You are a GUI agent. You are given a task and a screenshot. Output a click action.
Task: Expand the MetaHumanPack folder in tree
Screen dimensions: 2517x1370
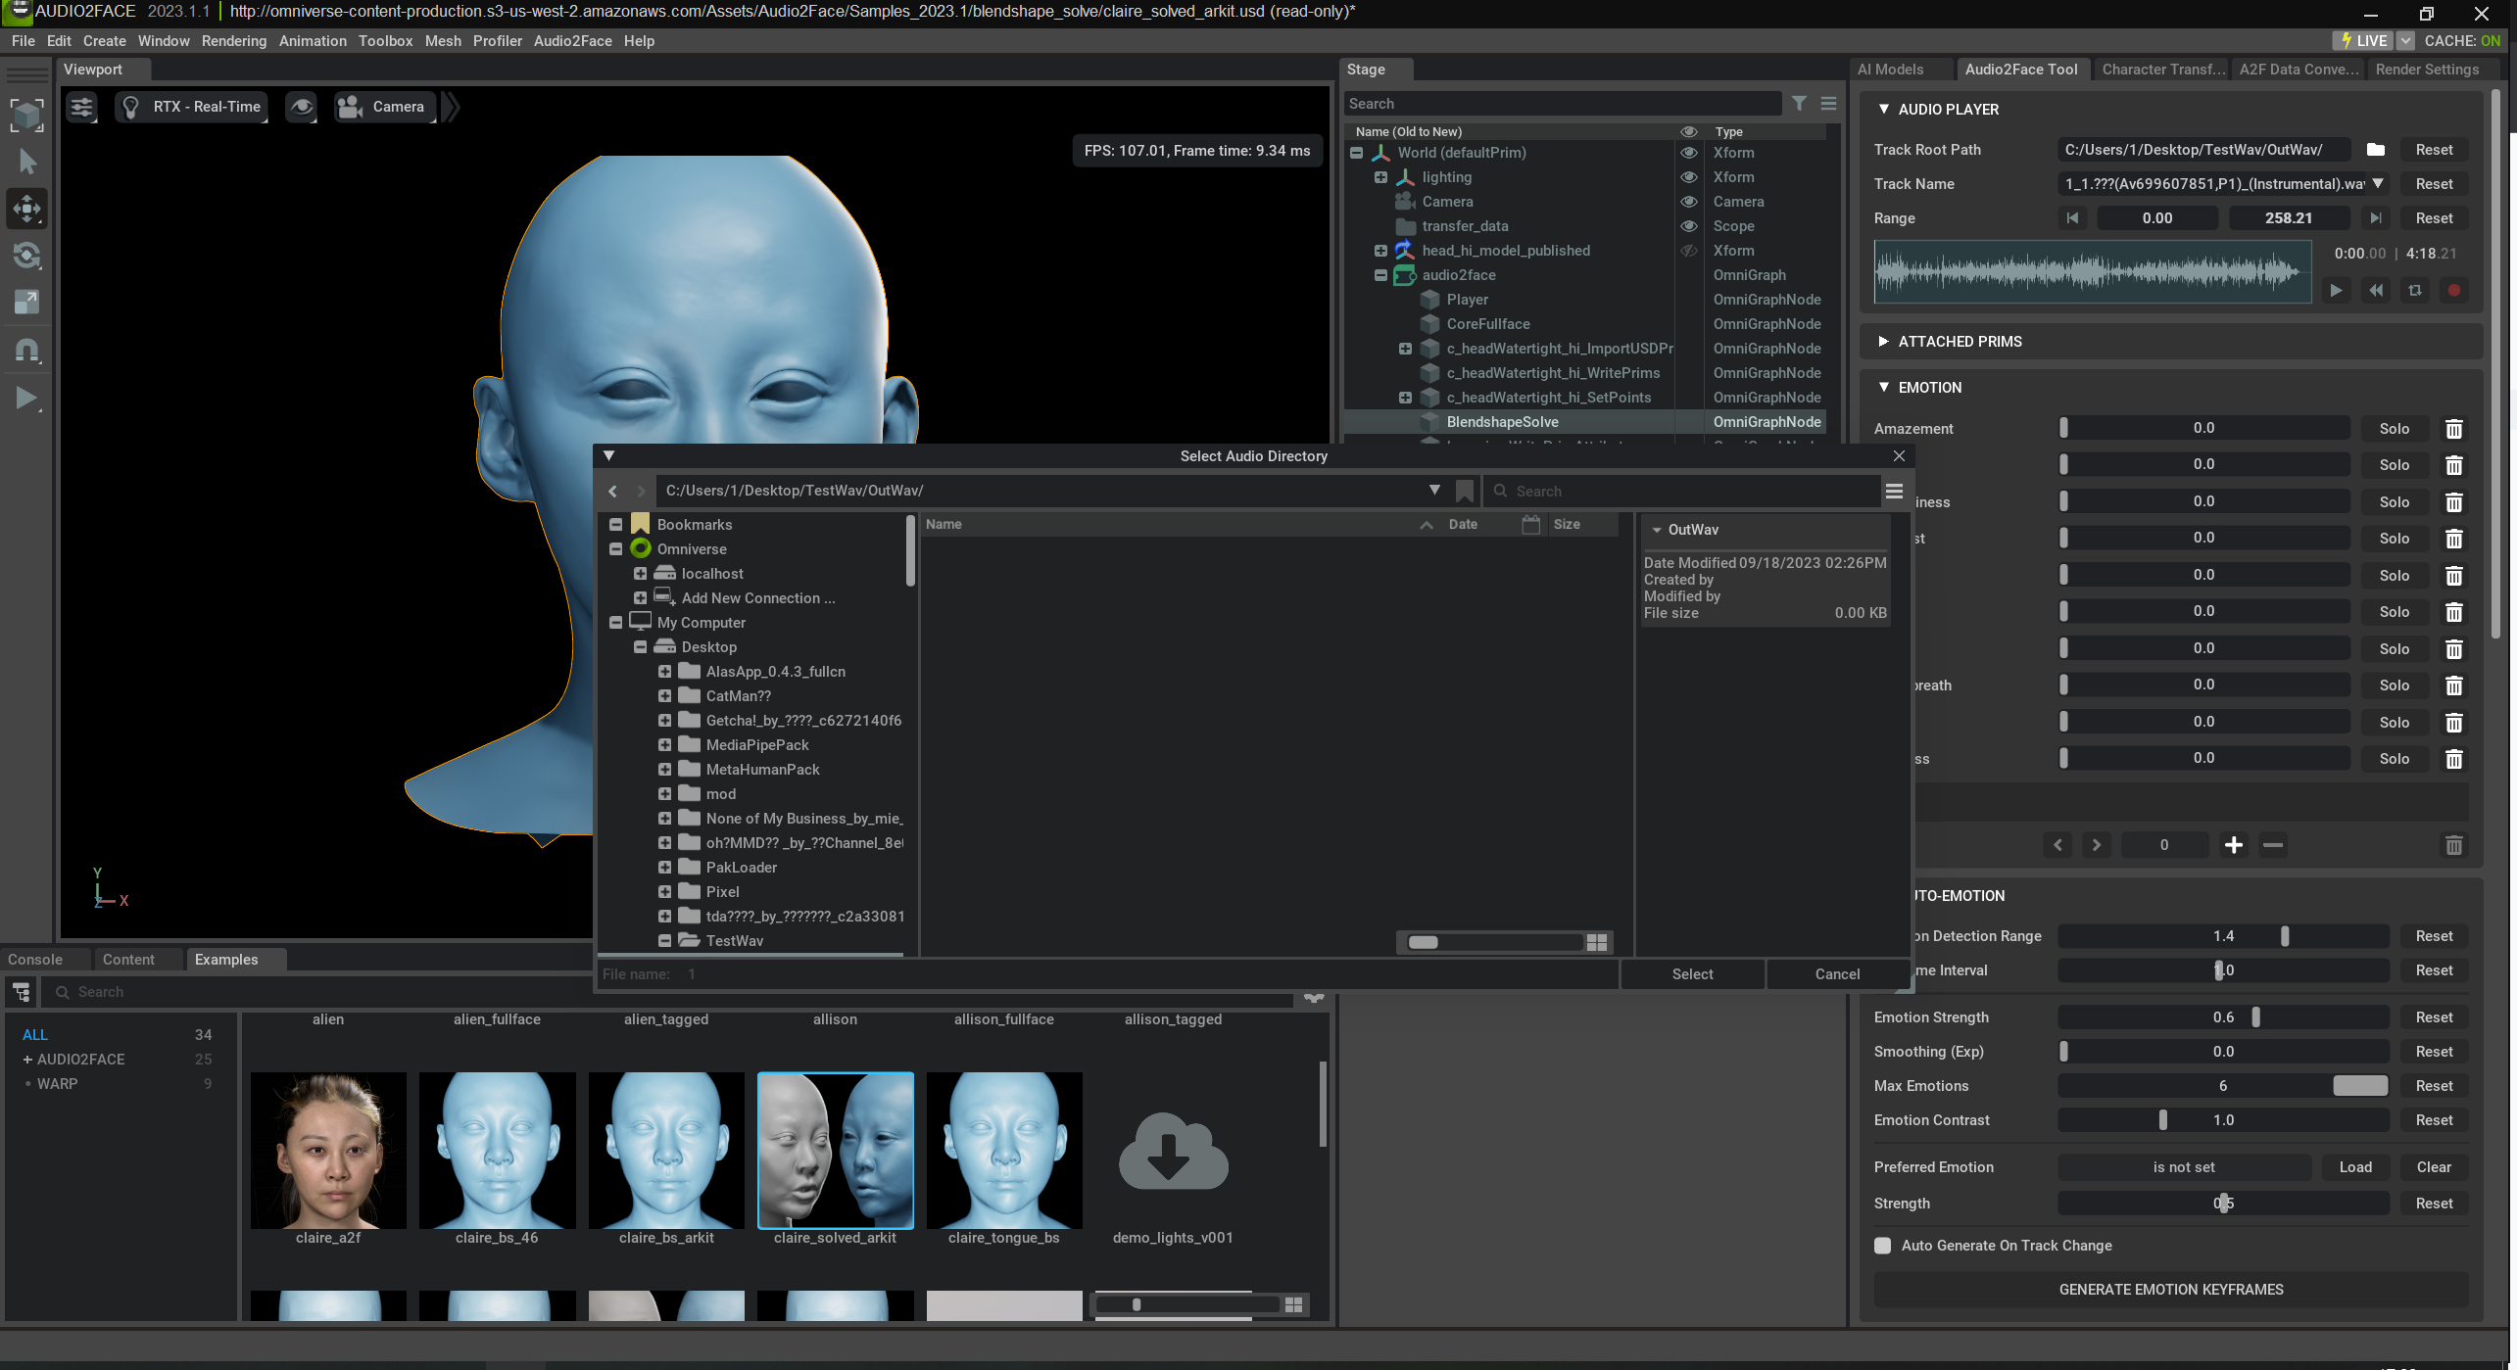[x=664, y=770]
